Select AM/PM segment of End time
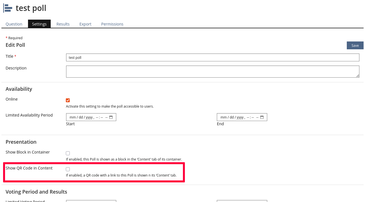 pyautogui.click(x=257, y=117)
